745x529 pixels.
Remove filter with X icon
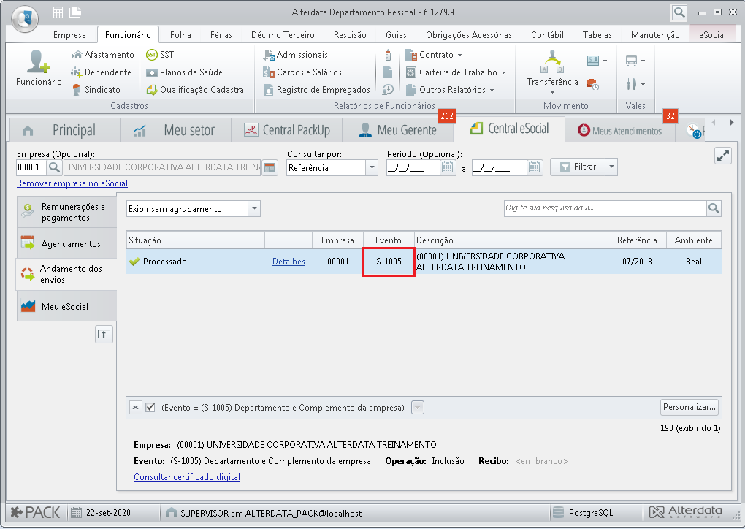tap(135, 407)
